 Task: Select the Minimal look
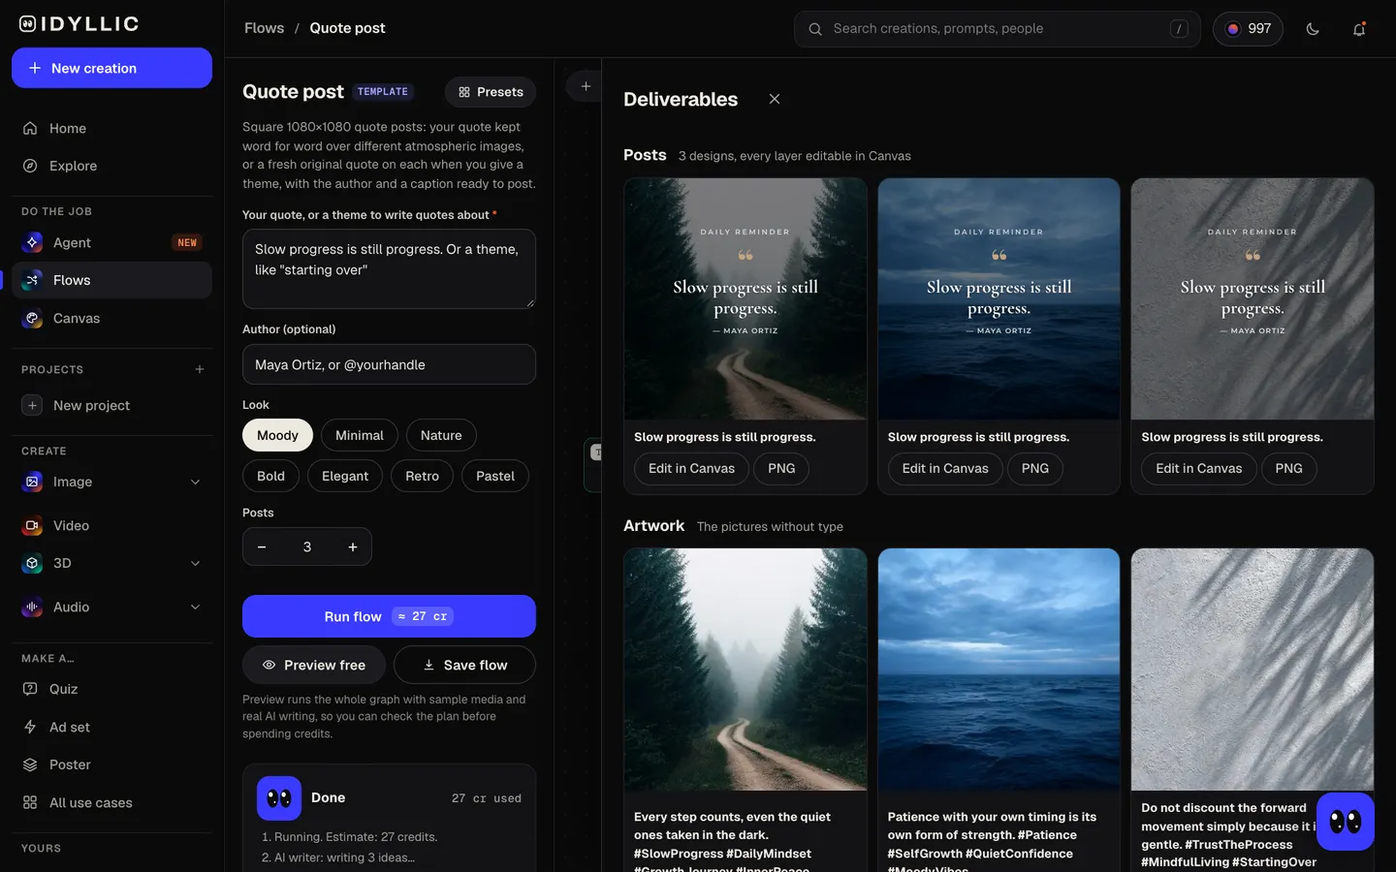pos(360,435)
